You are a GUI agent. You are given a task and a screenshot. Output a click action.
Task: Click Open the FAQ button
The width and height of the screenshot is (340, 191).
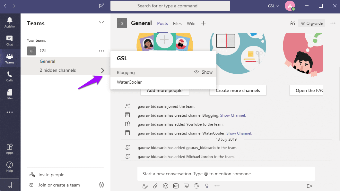pos(306,90)
